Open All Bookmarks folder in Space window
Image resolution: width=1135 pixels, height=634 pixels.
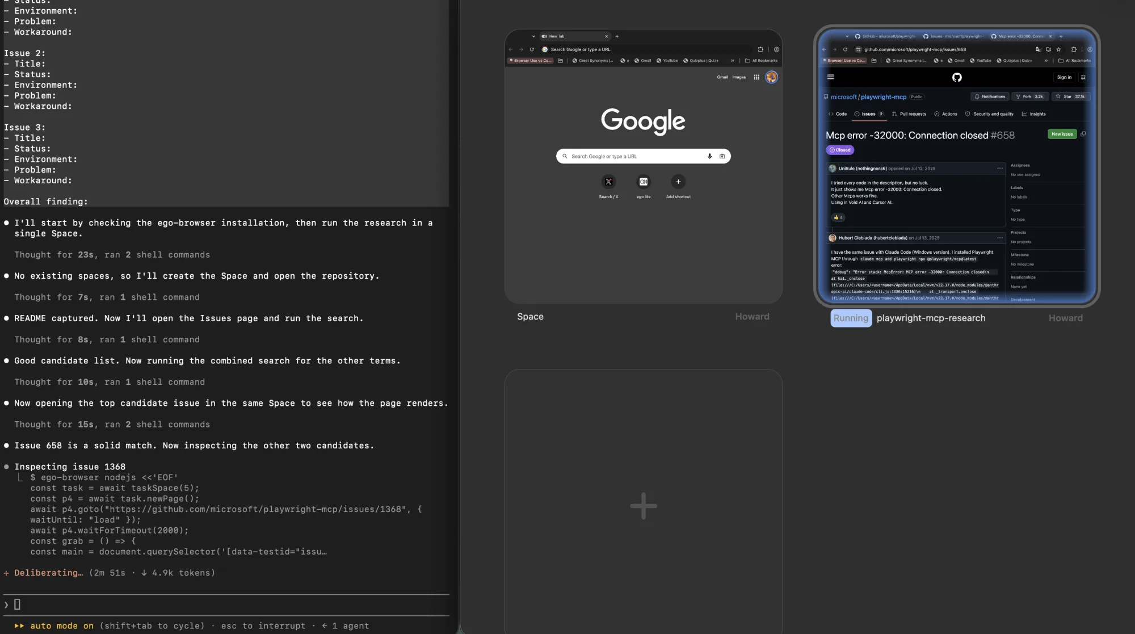[761, 61]
